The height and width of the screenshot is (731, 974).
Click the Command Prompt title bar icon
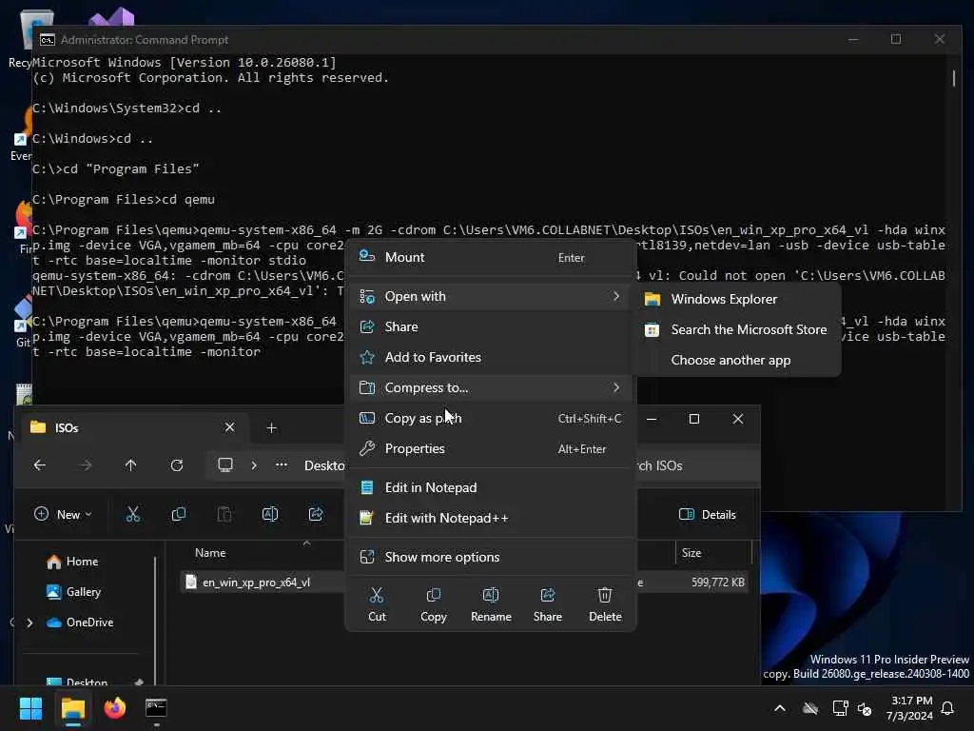coord(48,40)
